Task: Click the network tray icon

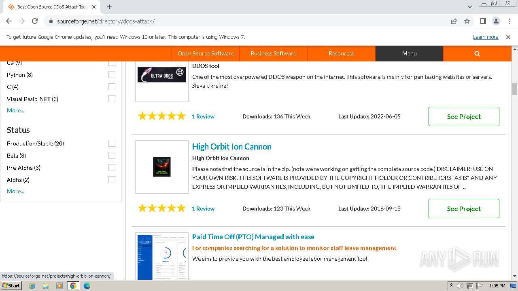Action: coord(470,286)
